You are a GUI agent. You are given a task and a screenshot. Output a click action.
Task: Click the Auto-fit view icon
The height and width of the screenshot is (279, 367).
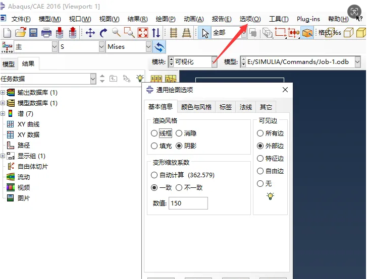[x=143, y=33]
